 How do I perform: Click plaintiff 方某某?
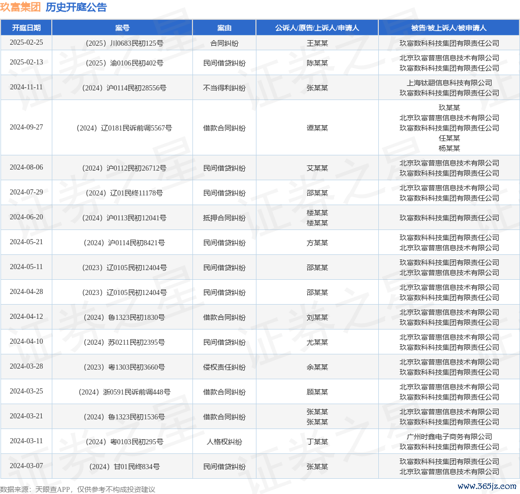317,243
